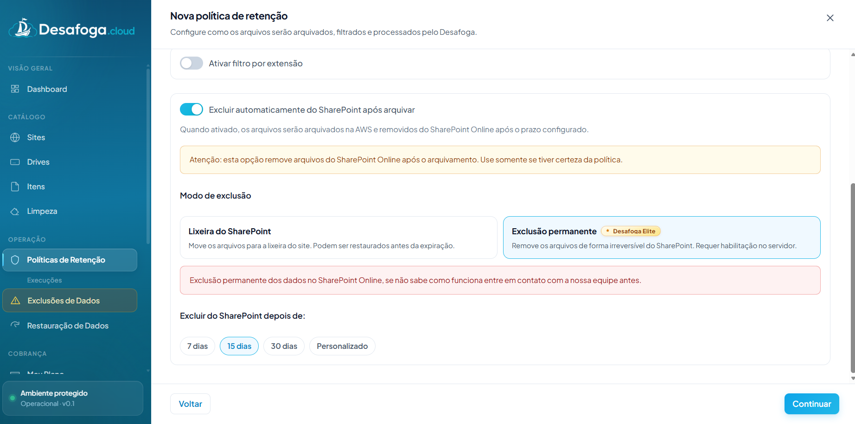Enable the Ativar filtro por extensão switch
The width and height of the screenshot is (855, 424).
191,63
